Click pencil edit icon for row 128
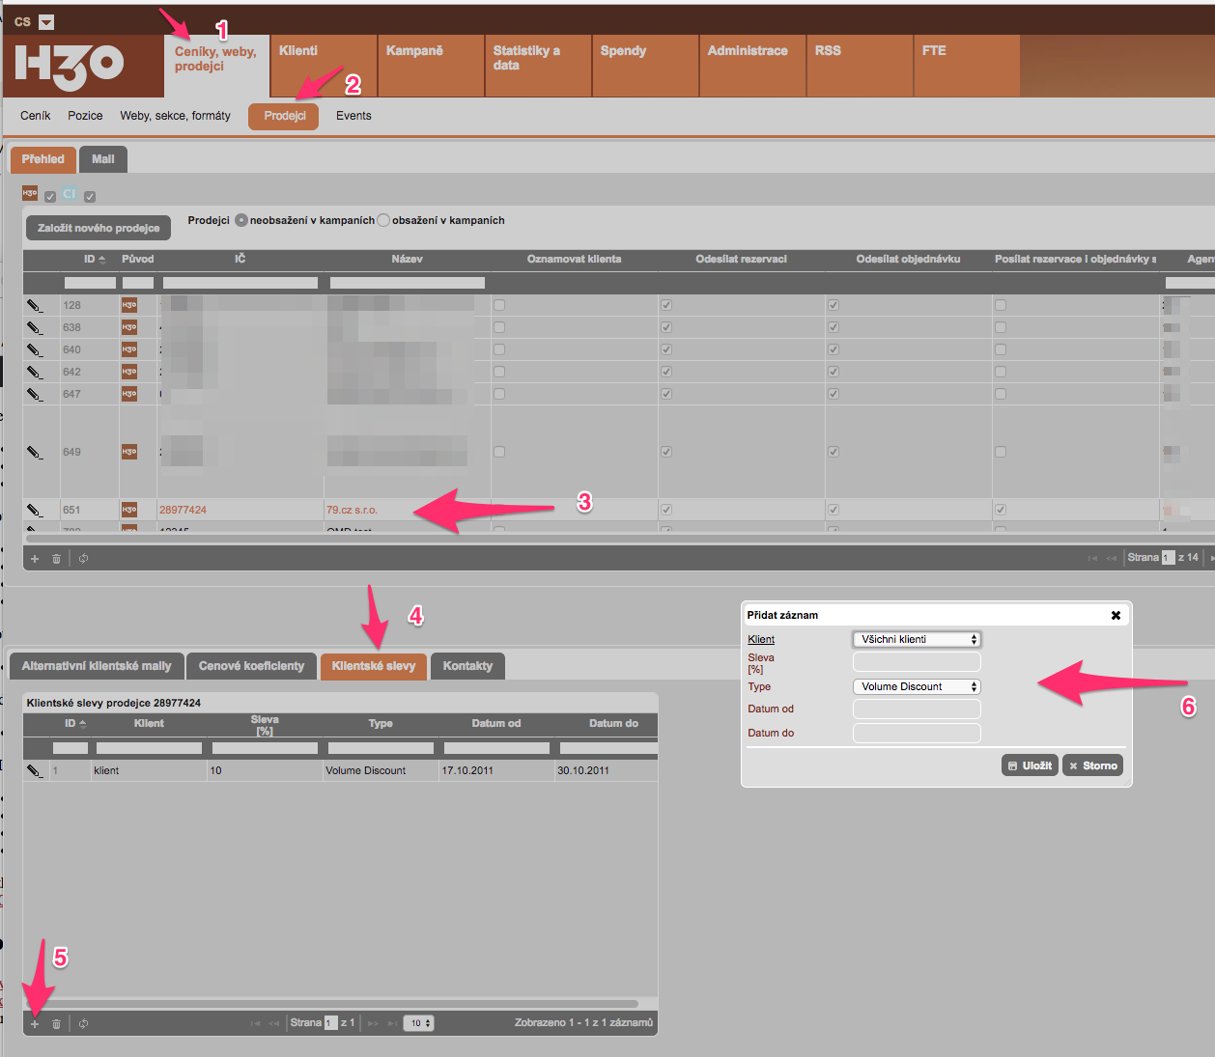The image size is (1215, 1057). click(35, 305)
